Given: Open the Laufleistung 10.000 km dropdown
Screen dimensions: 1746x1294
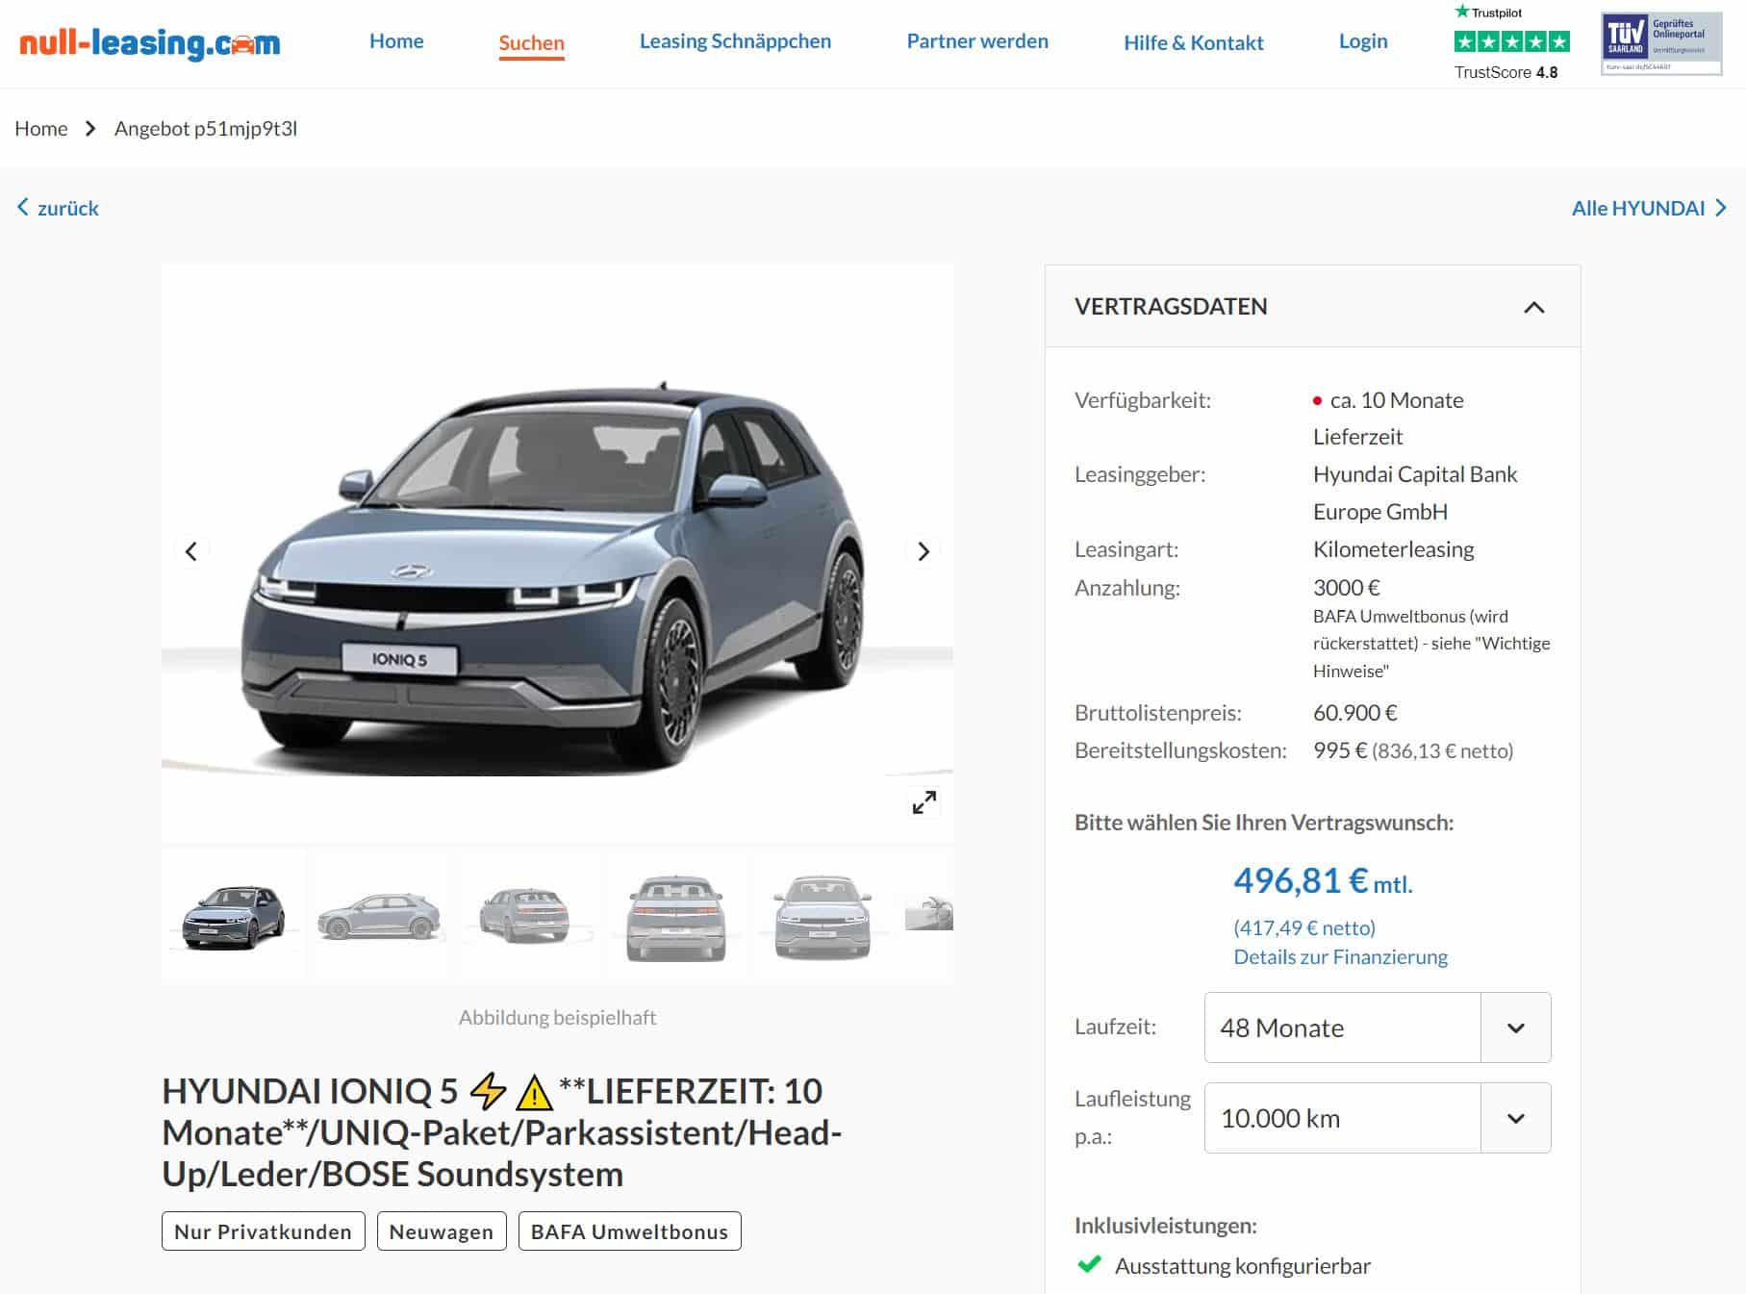Looking at the screenshot, I should click(1377, 1118).
